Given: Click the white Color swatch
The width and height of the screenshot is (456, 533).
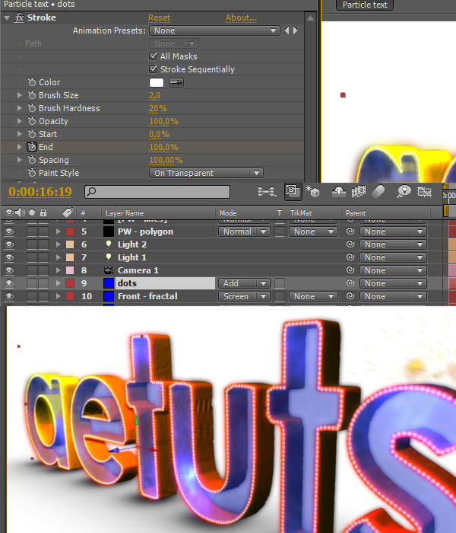Looking at the screenshot, I should [157, 82].
